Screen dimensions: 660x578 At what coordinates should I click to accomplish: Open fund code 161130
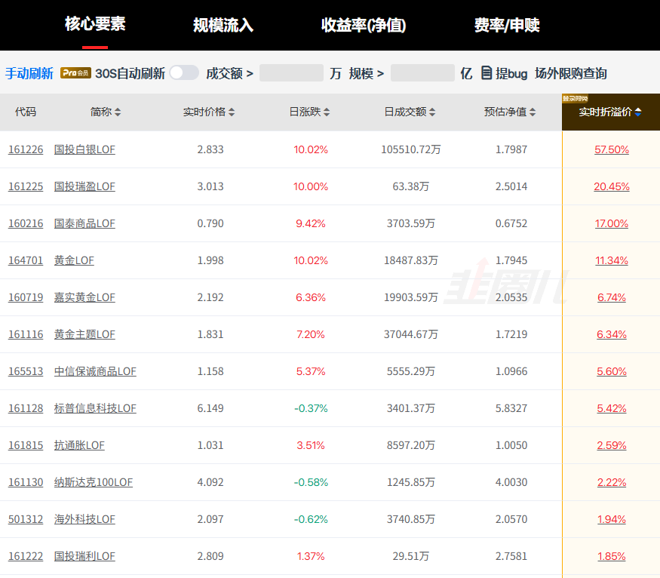[26, 483]
